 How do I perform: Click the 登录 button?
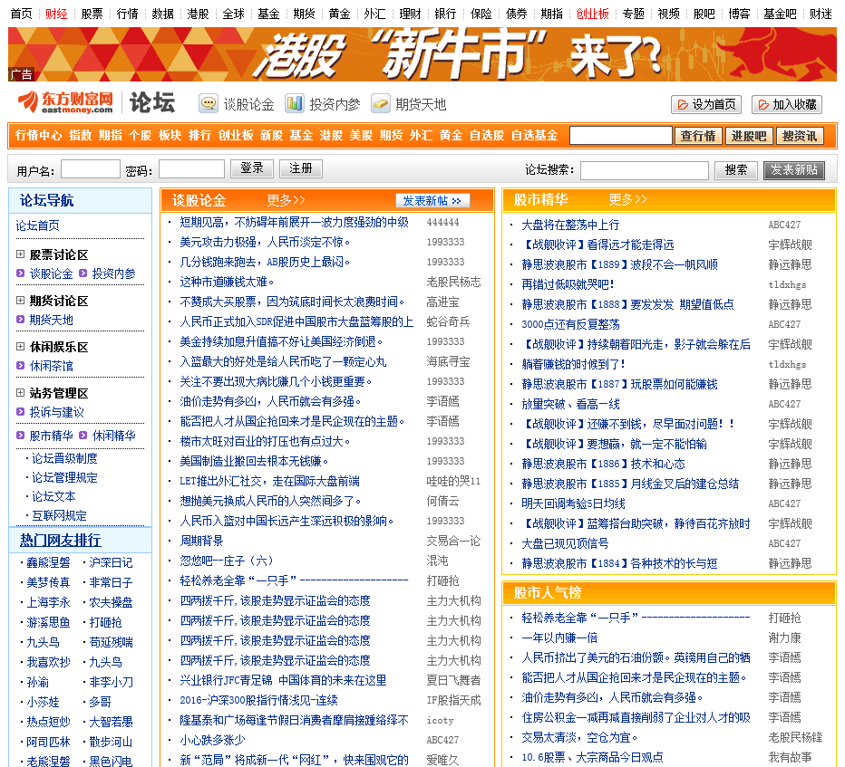click(252, 168)
